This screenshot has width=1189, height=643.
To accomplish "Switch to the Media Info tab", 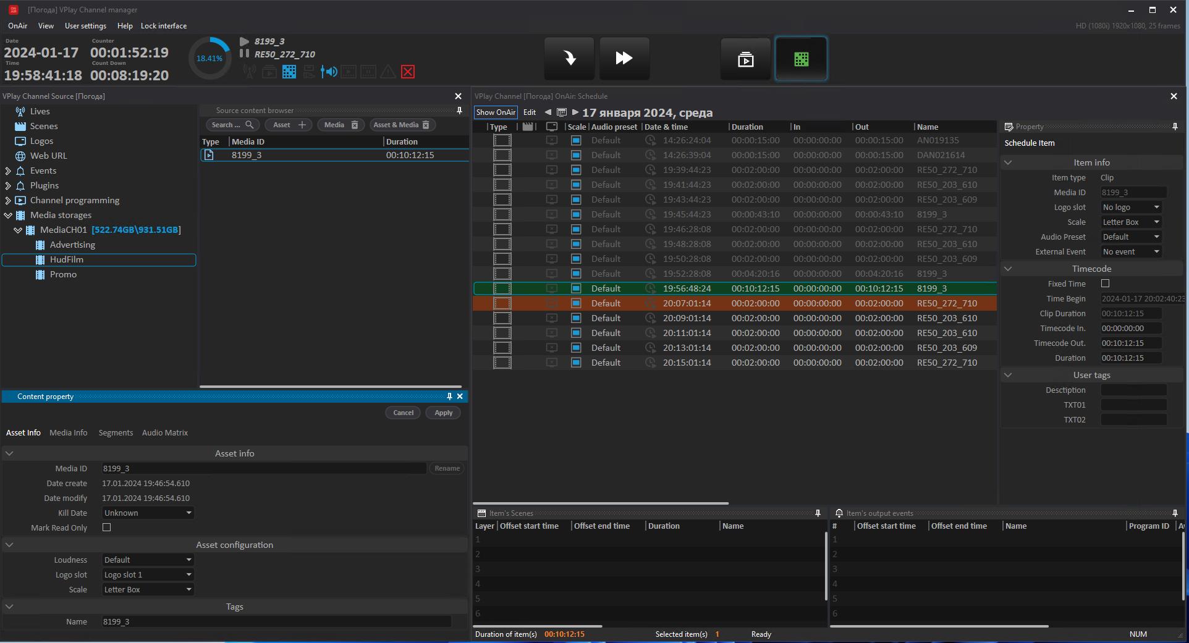I will coord(68,432).
